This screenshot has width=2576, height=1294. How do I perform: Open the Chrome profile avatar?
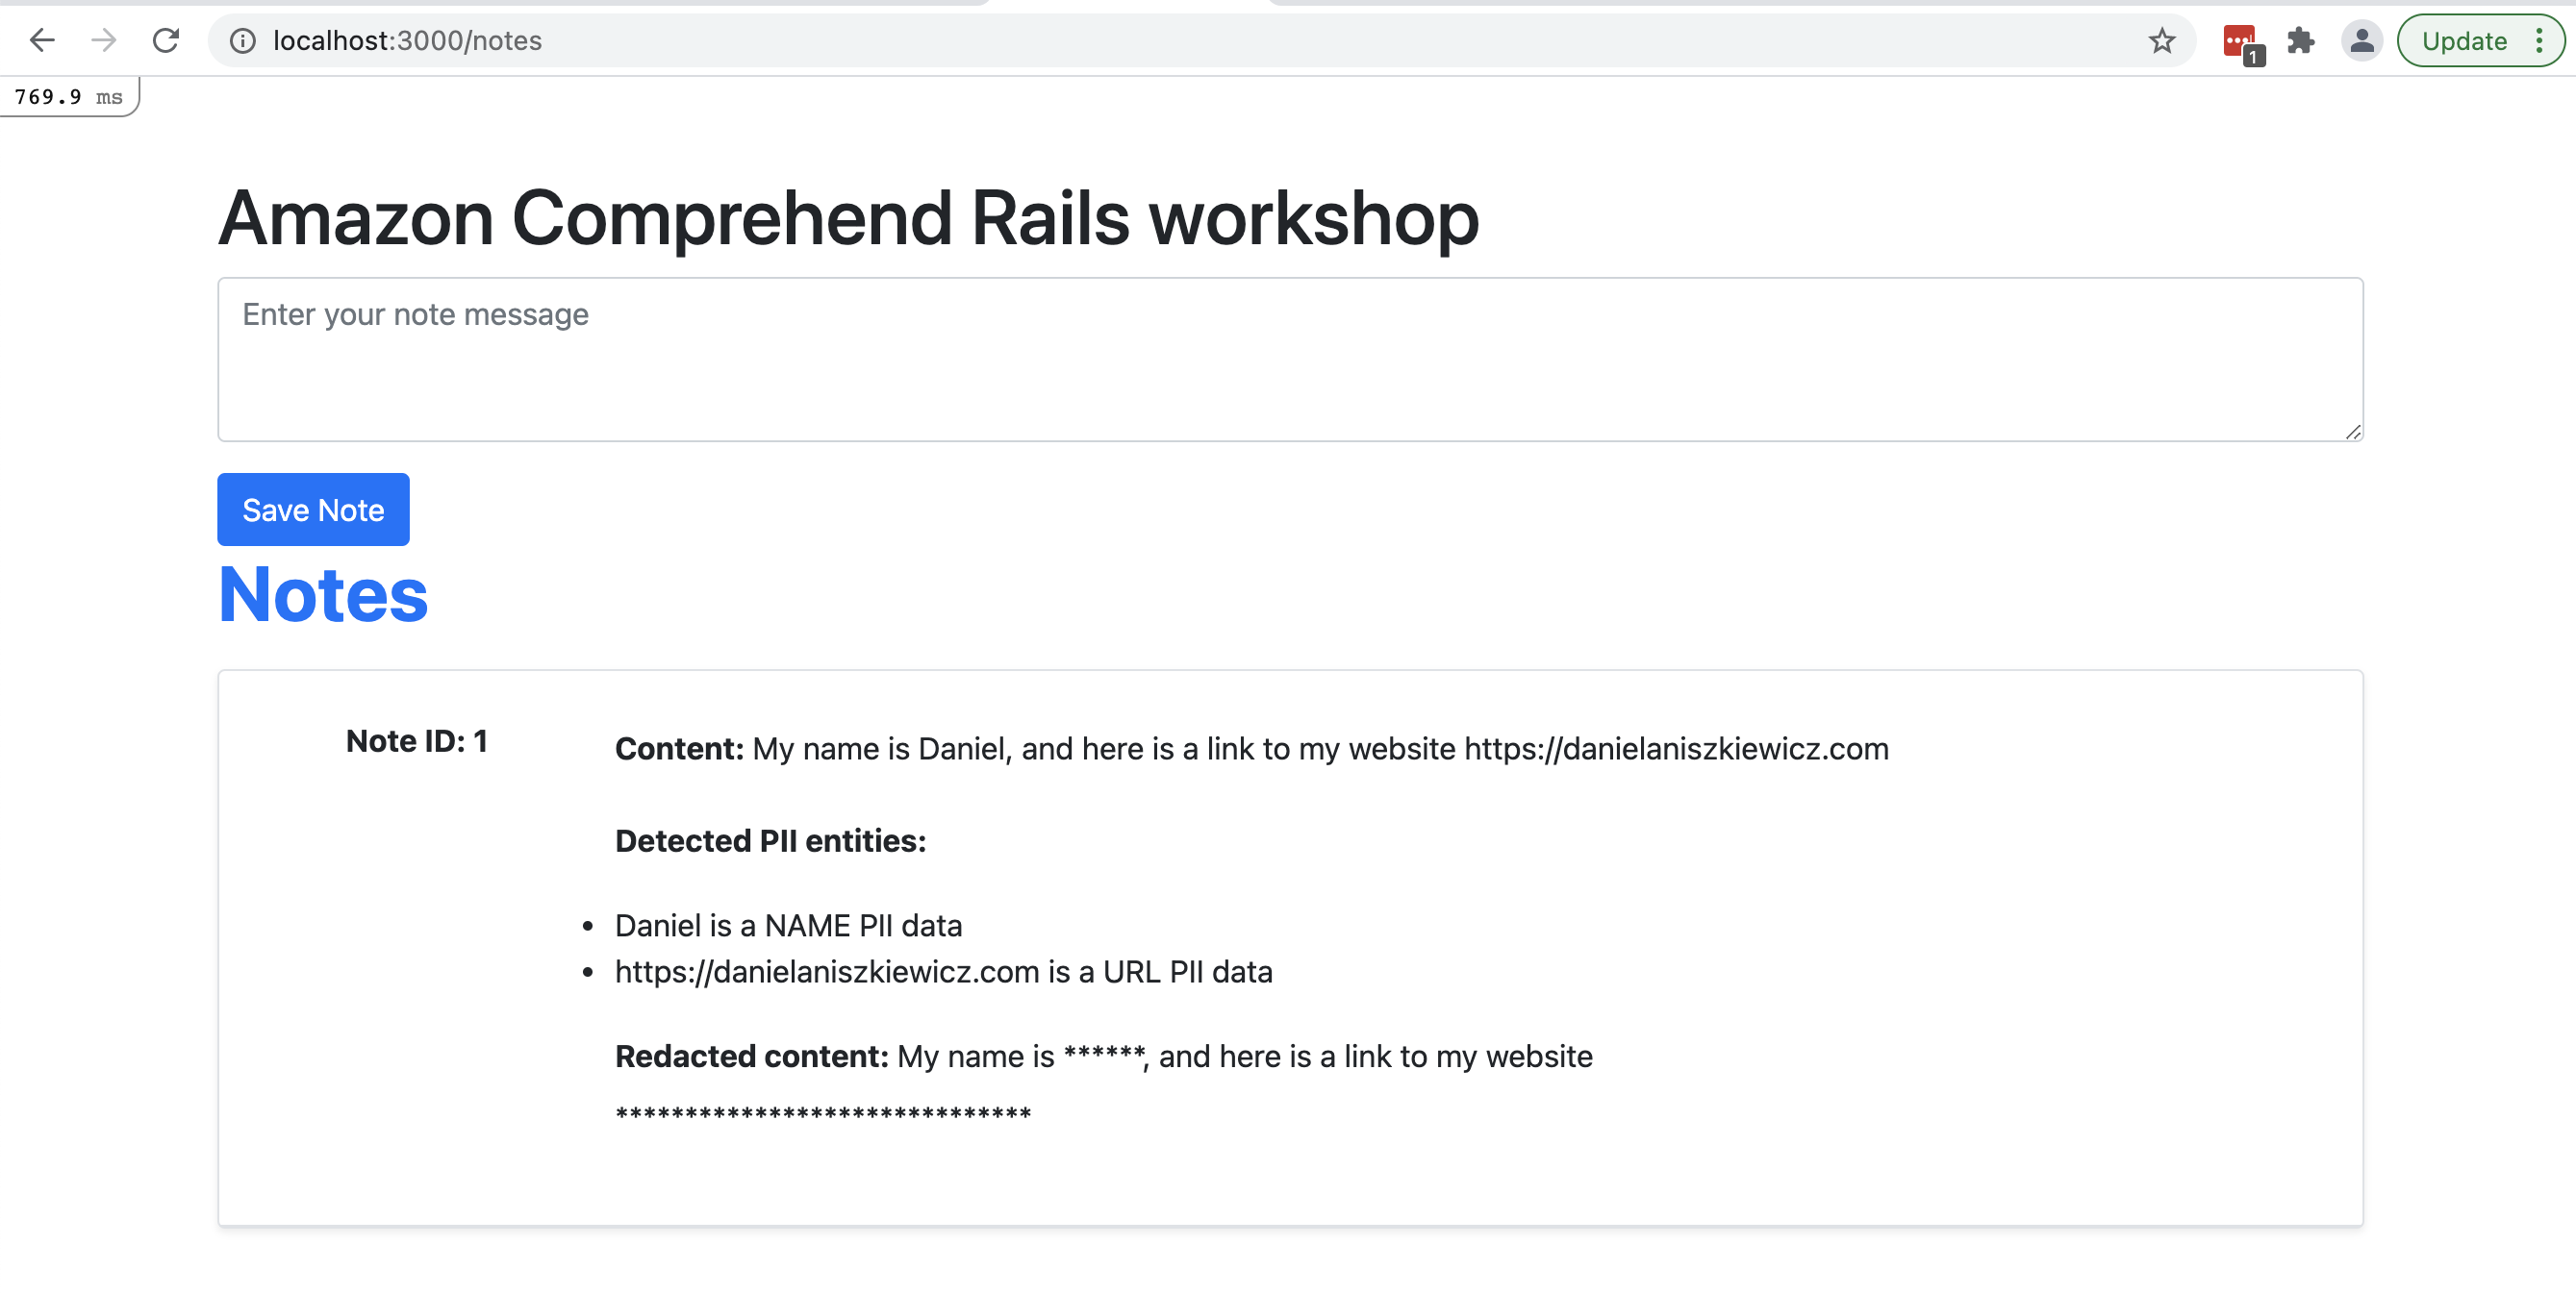[x=2361, y=41]
